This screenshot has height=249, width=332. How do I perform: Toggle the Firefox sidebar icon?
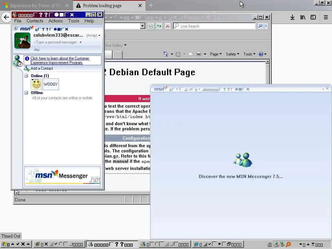click(x=313, y=18)
